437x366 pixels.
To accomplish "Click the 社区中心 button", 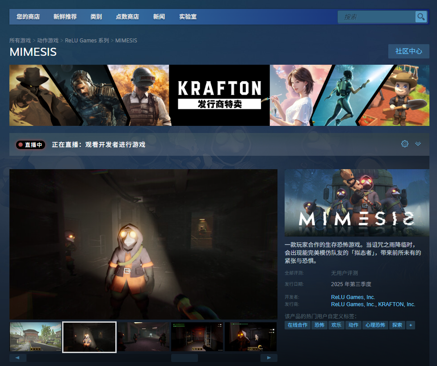I will tap(408, 51).
